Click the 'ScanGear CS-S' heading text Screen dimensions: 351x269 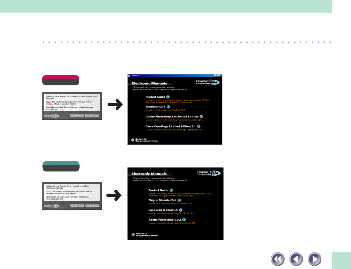pyautogui.click(x=155, y=107)
